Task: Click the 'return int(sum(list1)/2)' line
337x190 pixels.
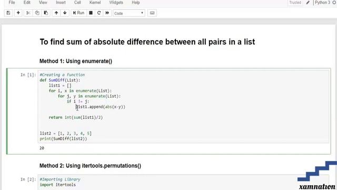Action: point(76,117)
